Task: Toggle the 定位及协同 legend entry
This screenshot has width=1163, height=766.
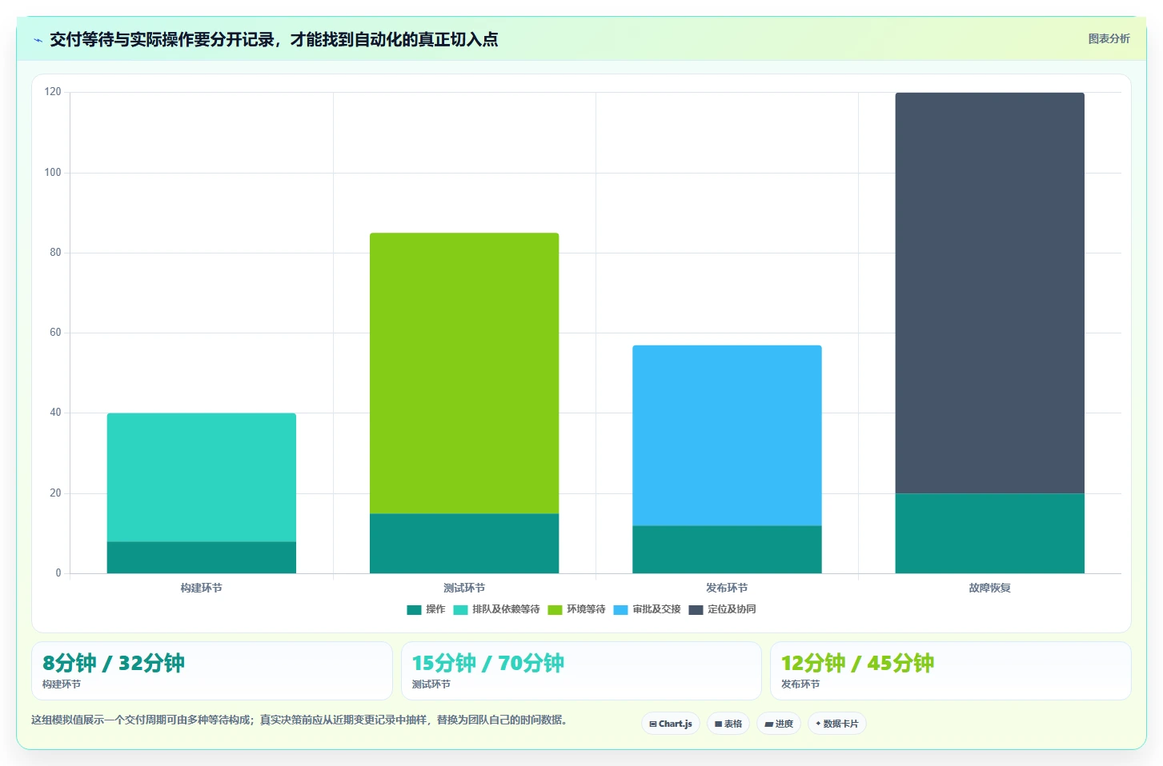Action: click(722, 609)
